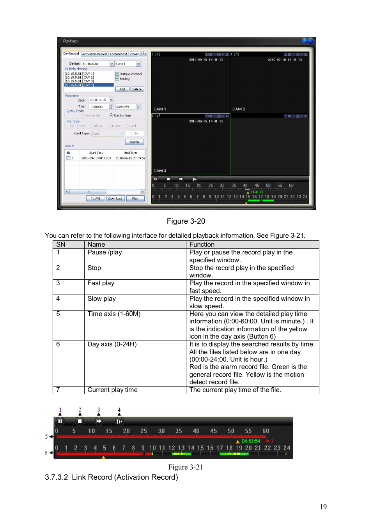
Task: Click the Play button below results
Action: [x=135, y=199]
